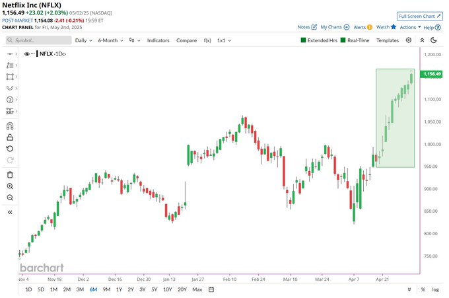Collapse the left drawing toolbar
The height and width of the screenshot is (298, 449).
(10, 212)
